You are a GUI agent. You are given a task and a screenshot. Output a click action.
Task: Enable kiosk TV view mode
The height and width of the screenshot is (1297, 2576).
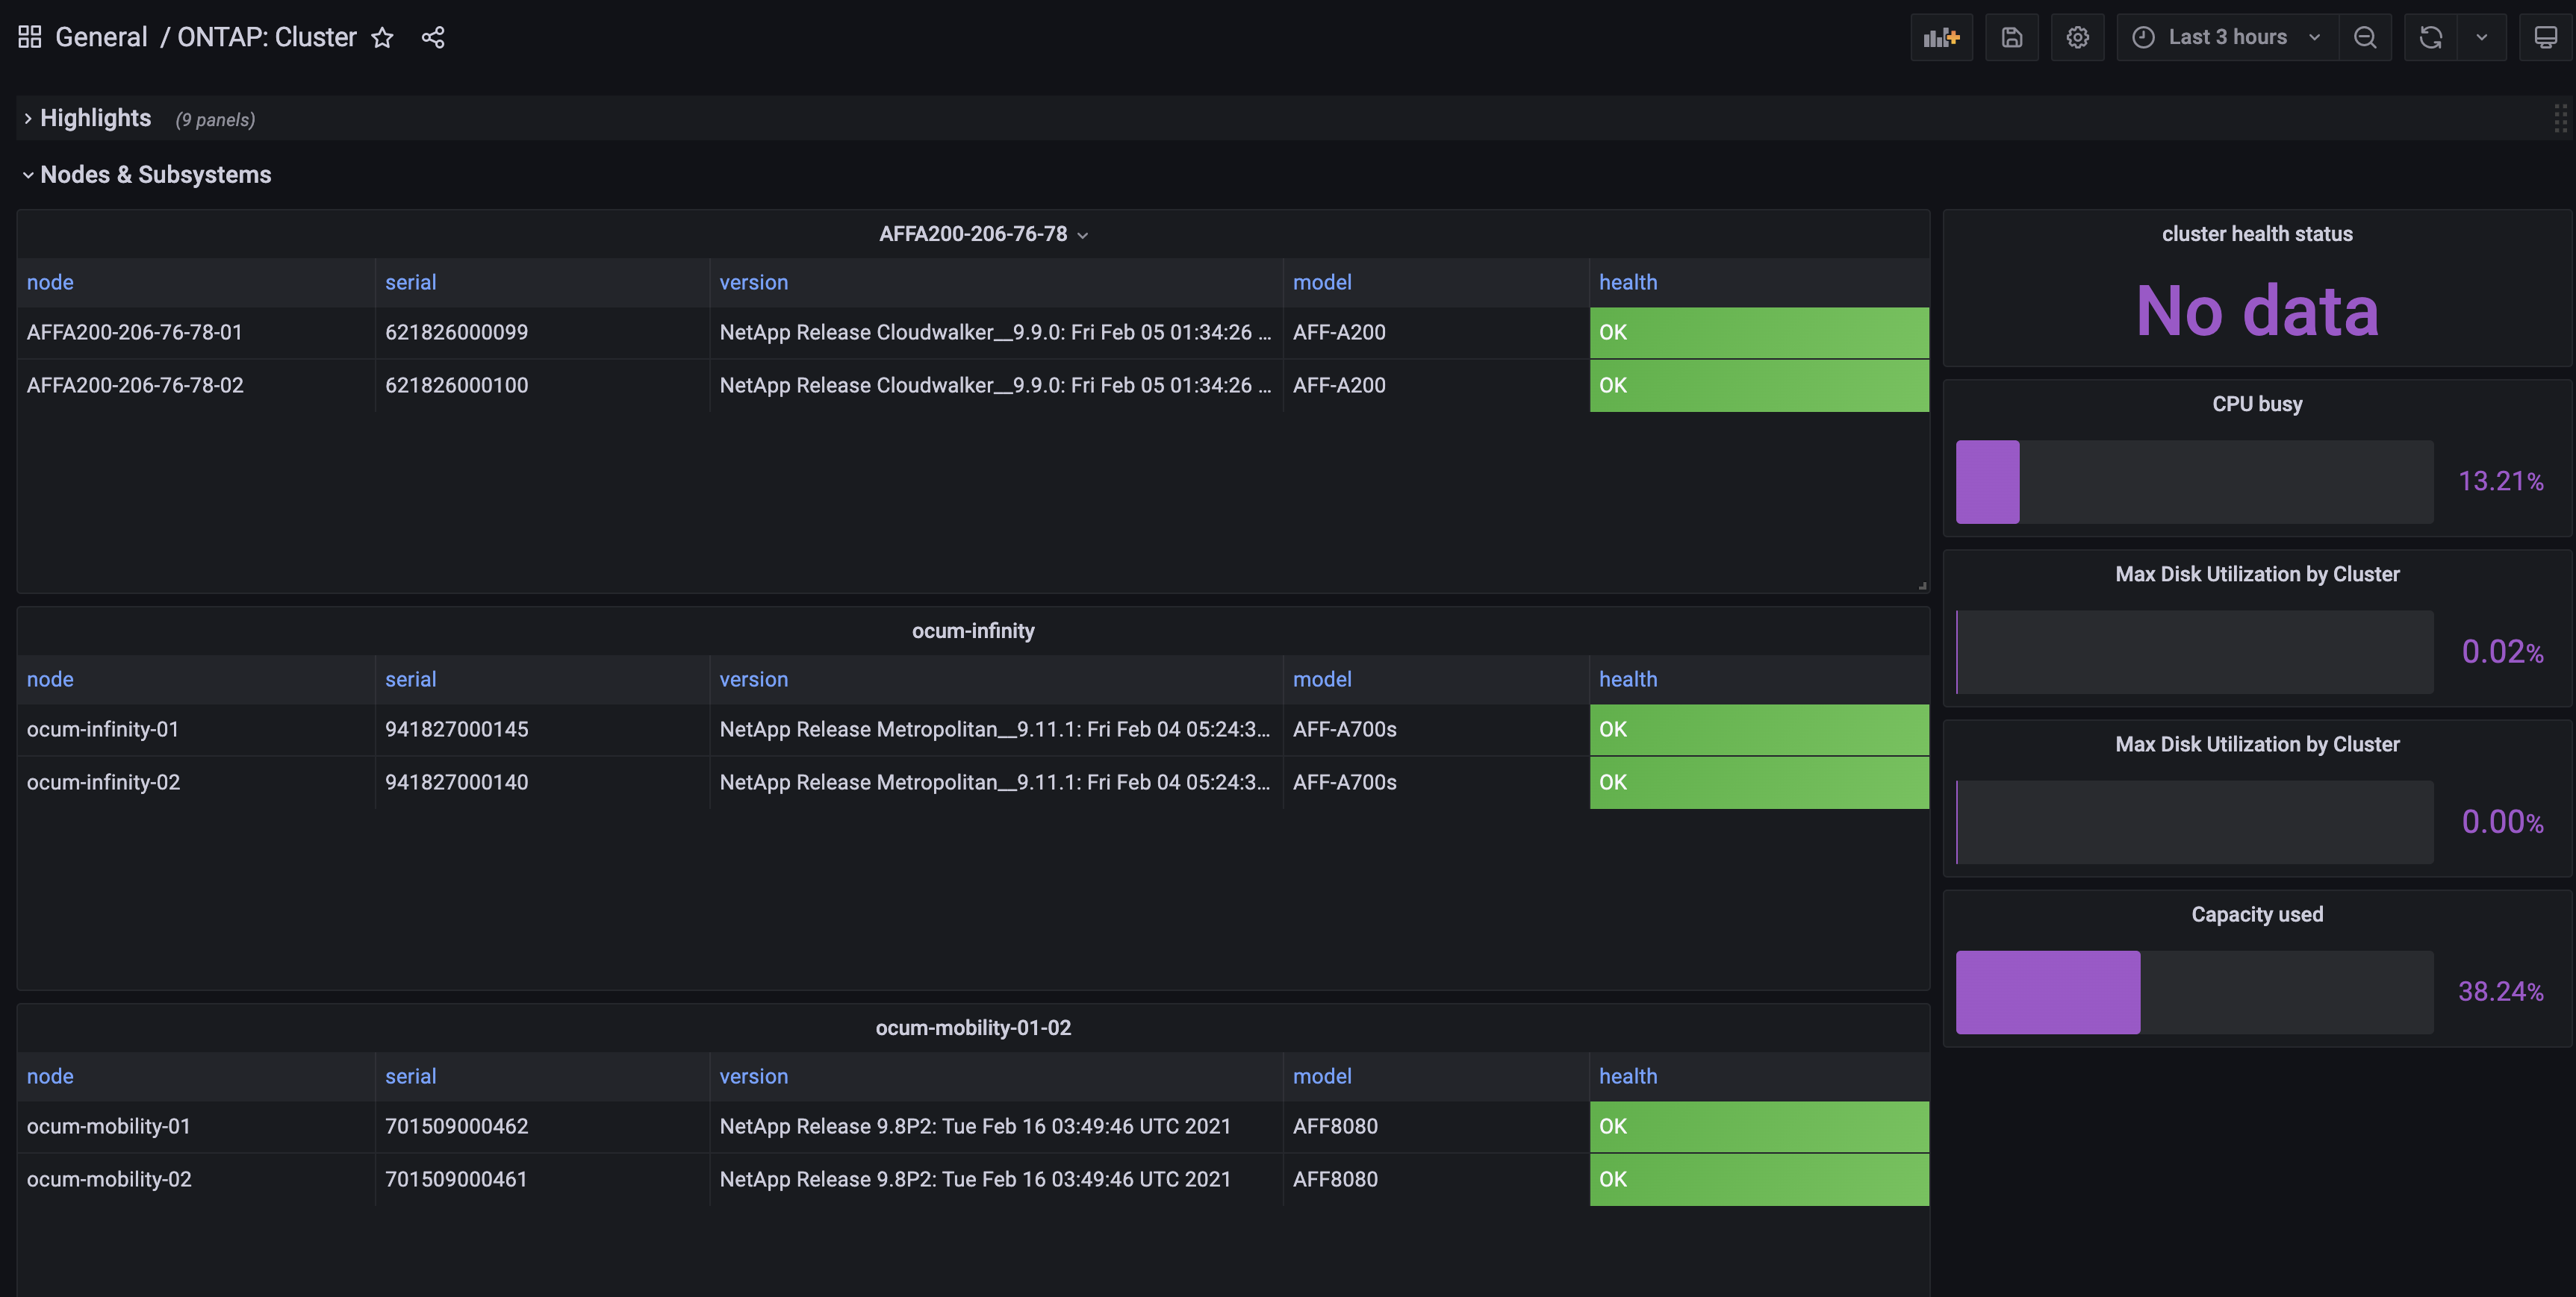2547,37
